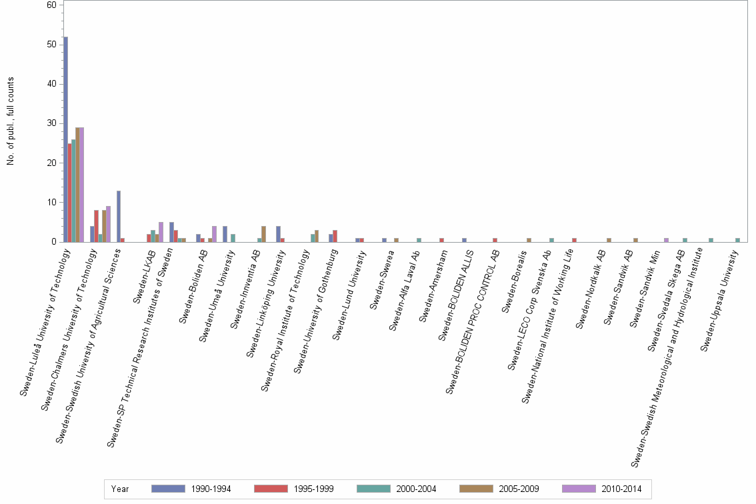Click the 1995-1999 red legend swatch
Image resolution: width=756 pixels, height=504 pixels.
pos(271,489)
